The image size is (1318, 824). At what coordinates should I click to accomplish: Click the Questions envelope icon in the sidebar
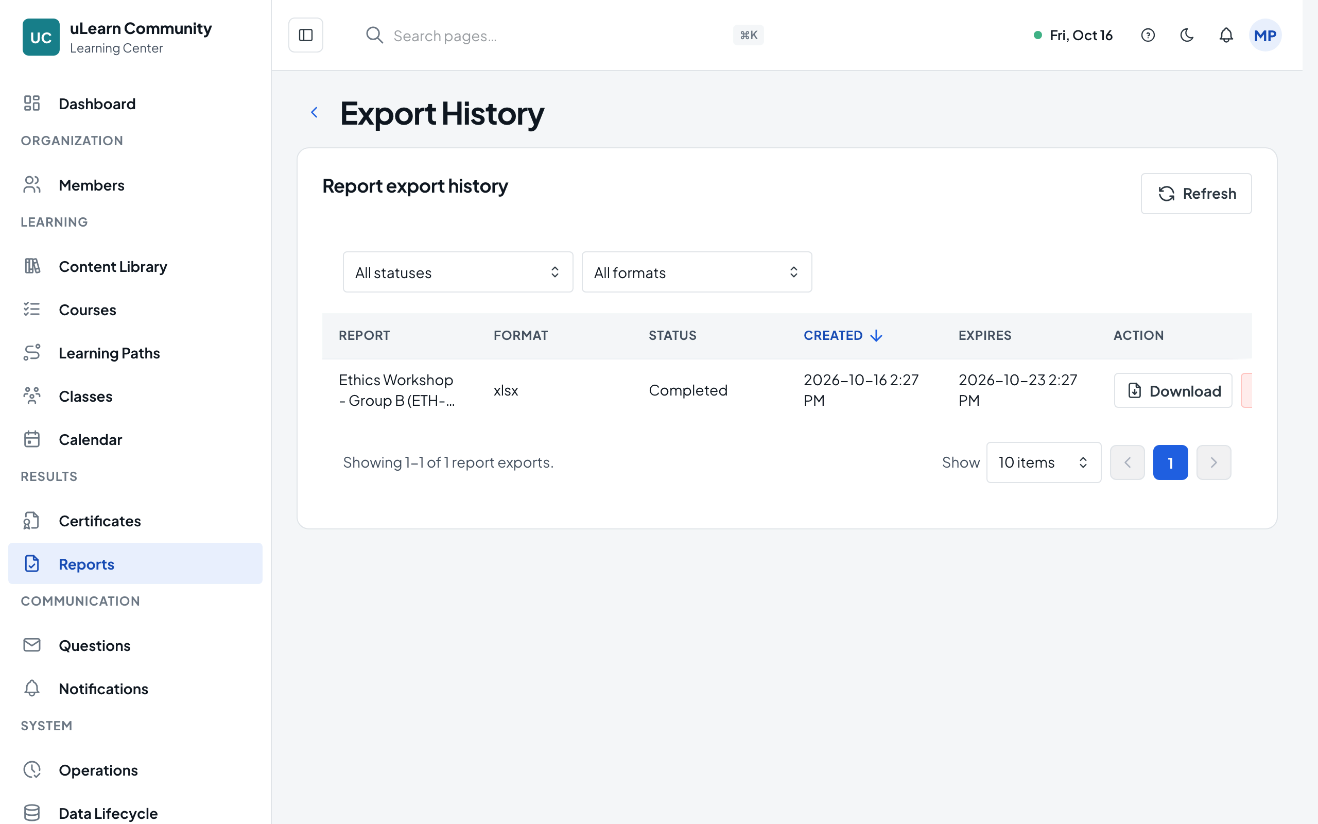pyautogui.click(x=32, y=645)
